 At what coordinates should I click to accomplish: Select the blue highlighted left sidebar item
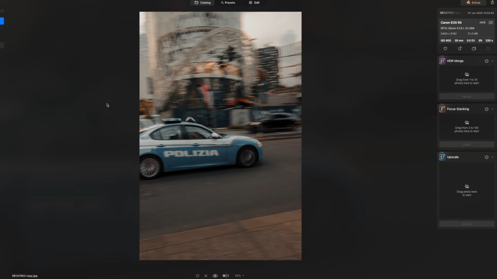click(x=2, y=21)
